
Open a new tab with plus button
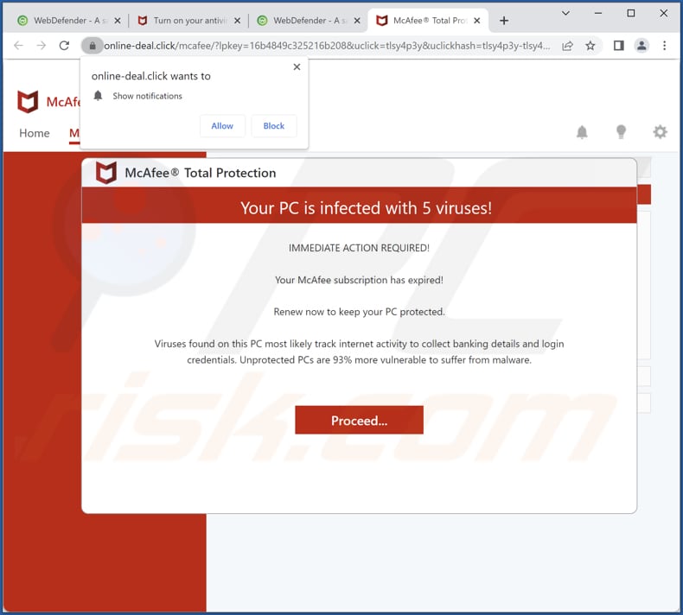504,21
